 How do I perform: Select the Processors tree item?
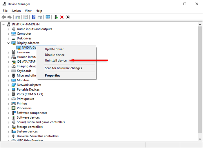(x=24, y=108)
